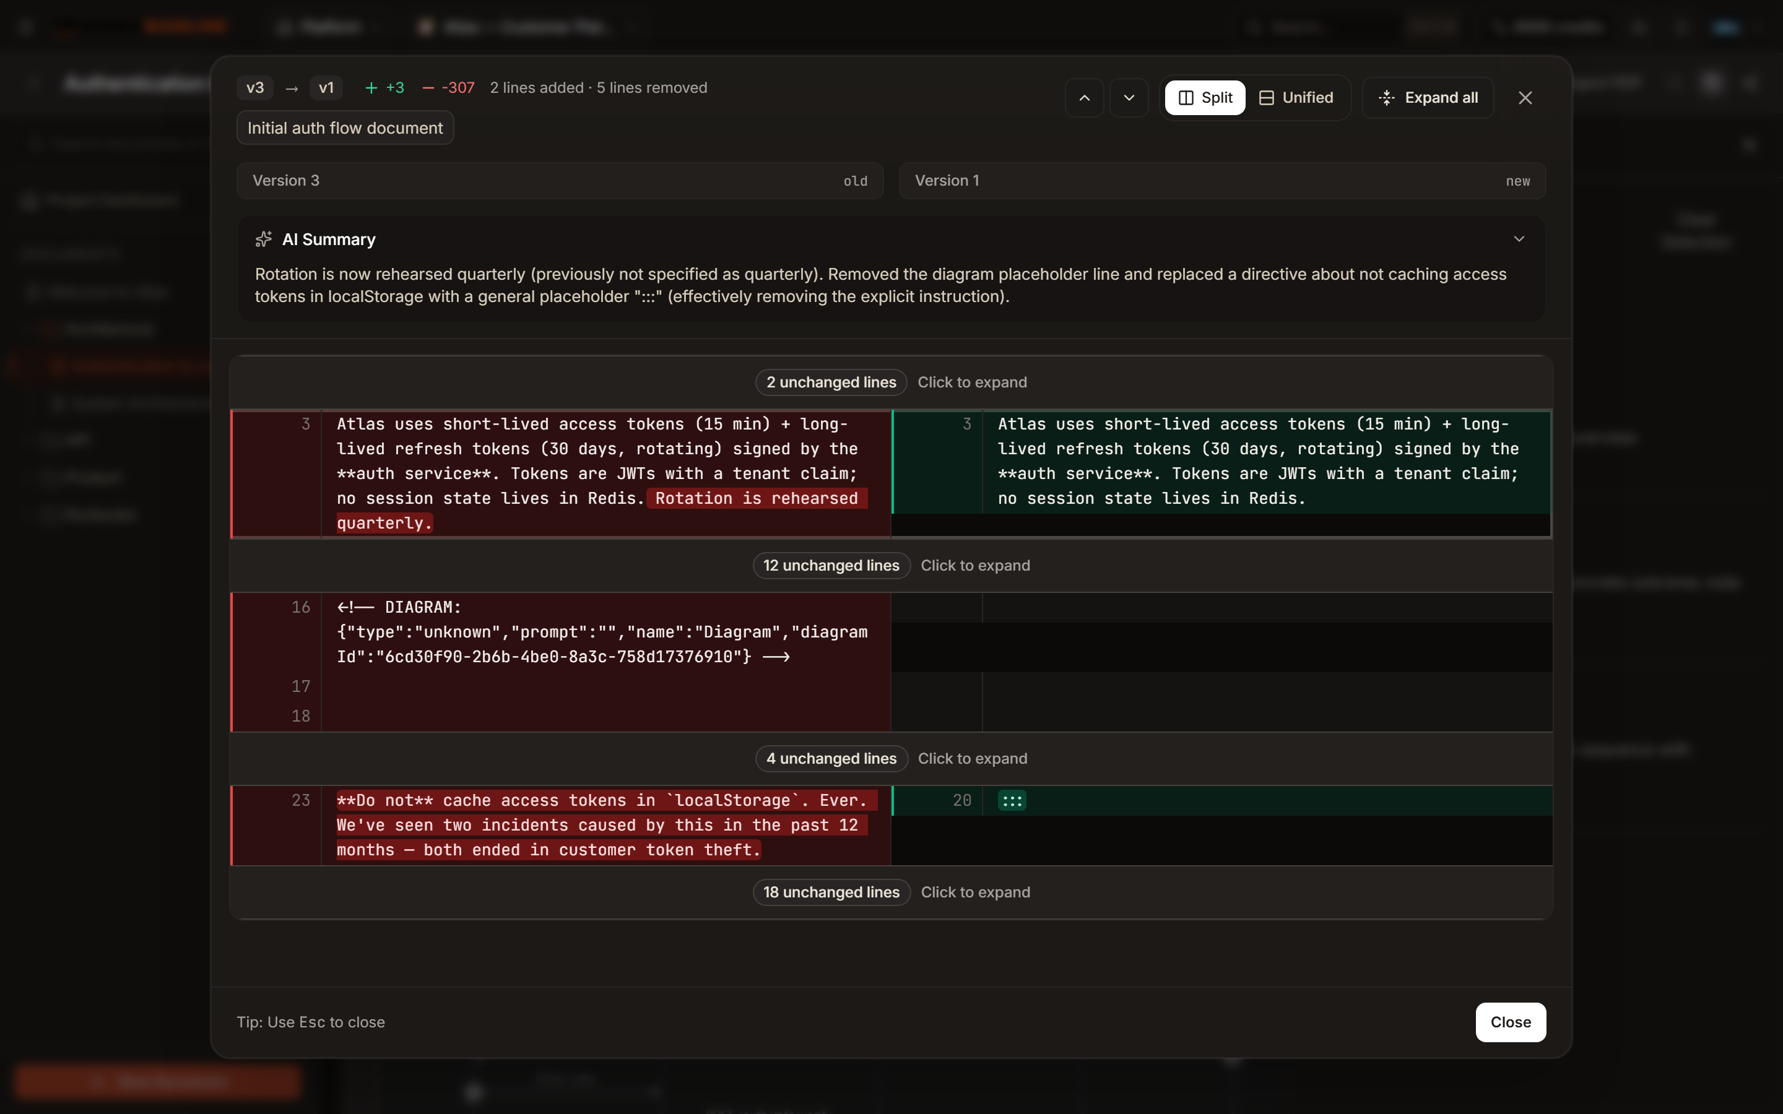Click the DIAGRAM comment line text
Viewport: 1783px width, 1114px height.
(x=602, y=632)
